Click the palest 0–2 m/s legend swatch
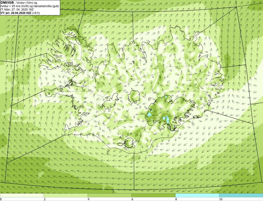Viewport: 263px width, 201px height. 22,195
